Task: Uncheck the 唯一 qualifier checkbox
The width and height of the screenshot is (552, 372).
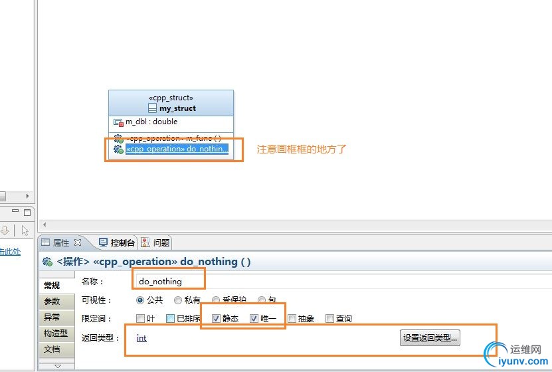Action: pos(254,318)
